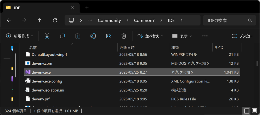Click the devenv.exe.config file icon
The width and height of the screenshot is (260, 115).
coord(28,81)
